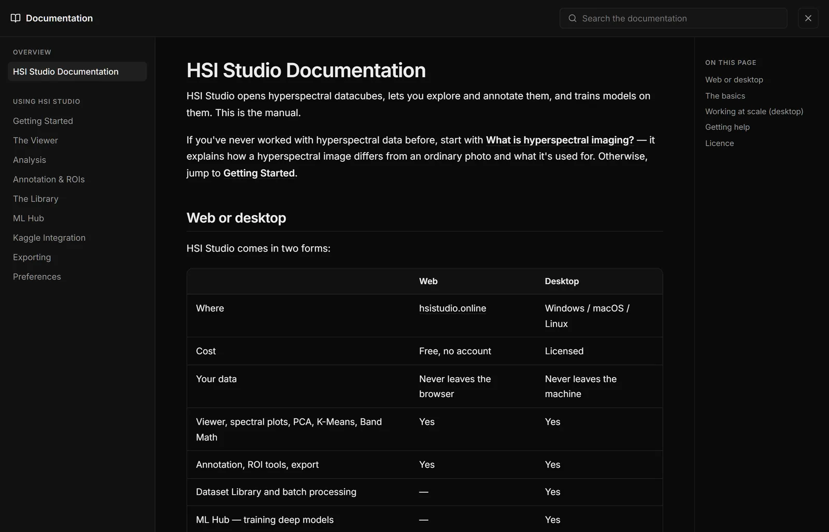The image size is (829, 532).
Task: Click the Licensed cell
Action: (564, 351)
